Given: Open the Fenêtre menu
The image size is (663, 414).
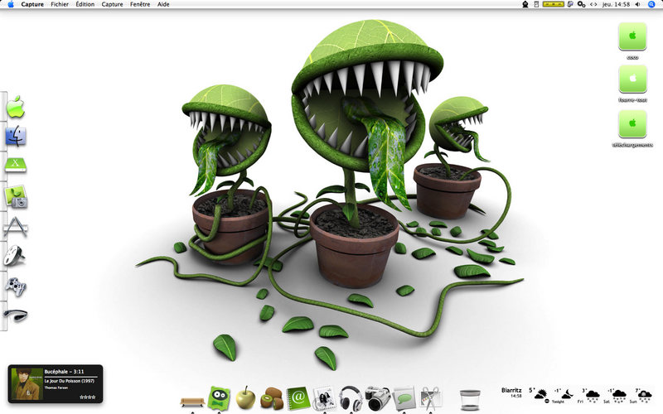Looking at the screenshot, I should point(140,4).
